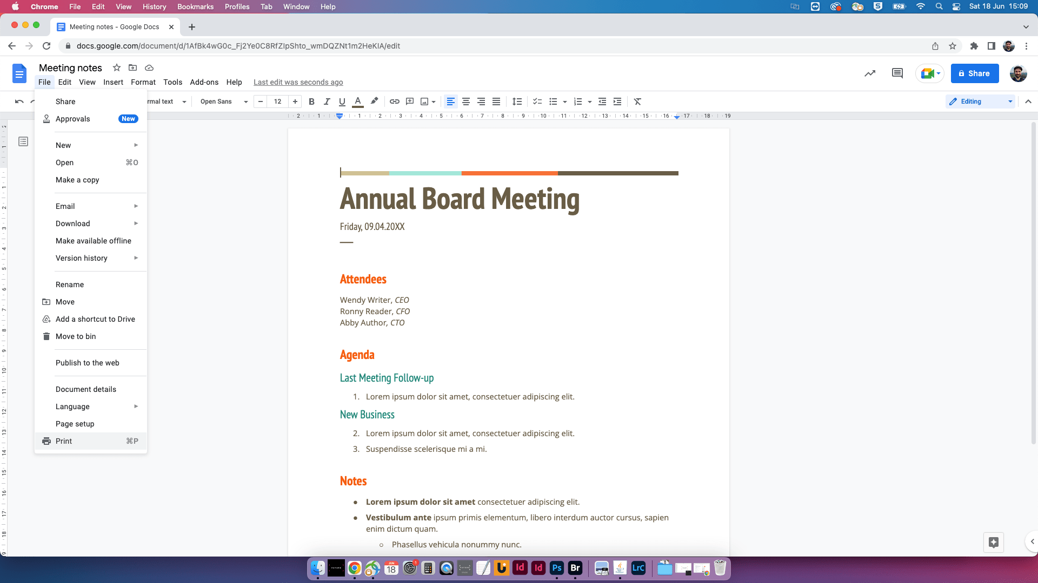Clear formatting with the toolbar icon
This screenshot has width=1038, height=583.
(x=637, y=101)
